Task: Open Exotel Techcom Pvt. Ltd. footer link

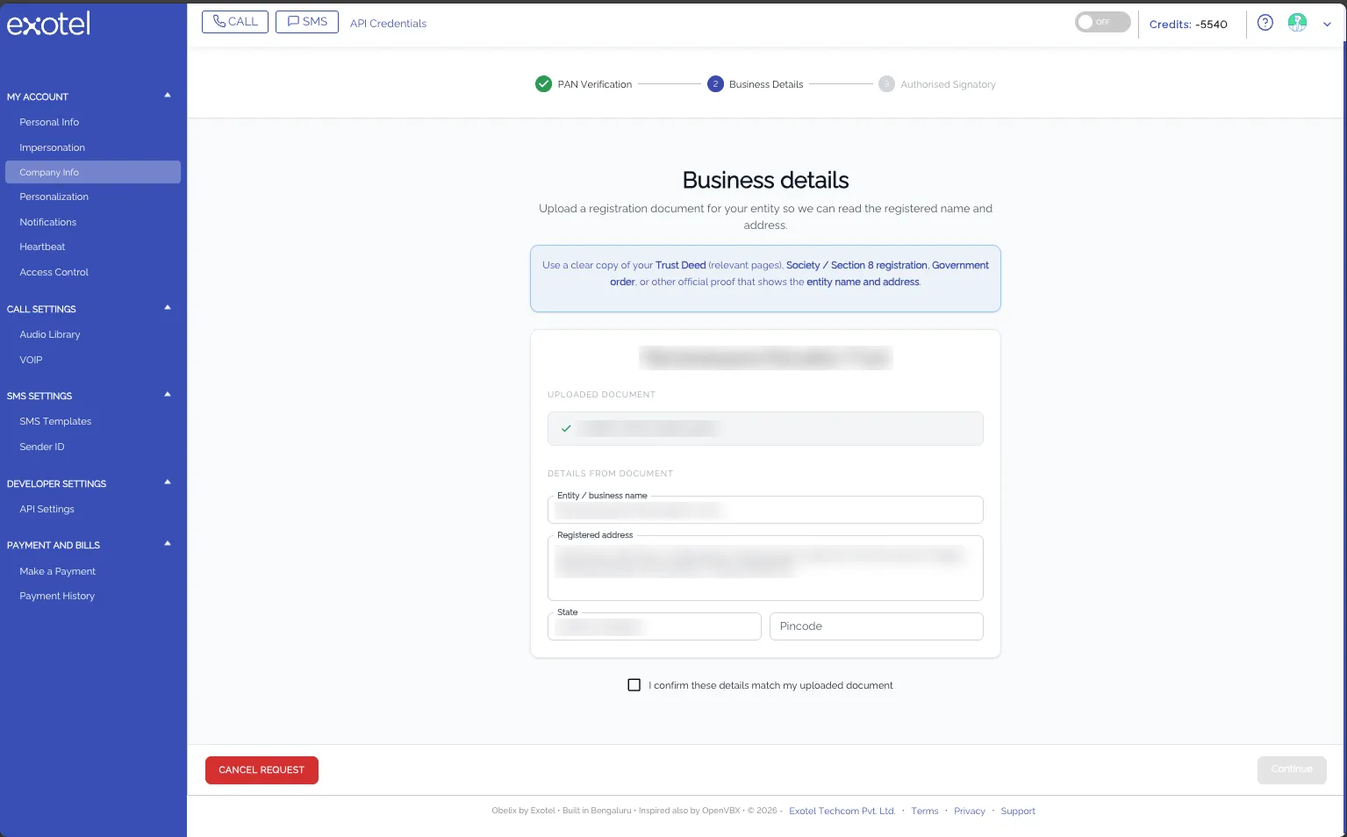Action: (x=842, y=811)
